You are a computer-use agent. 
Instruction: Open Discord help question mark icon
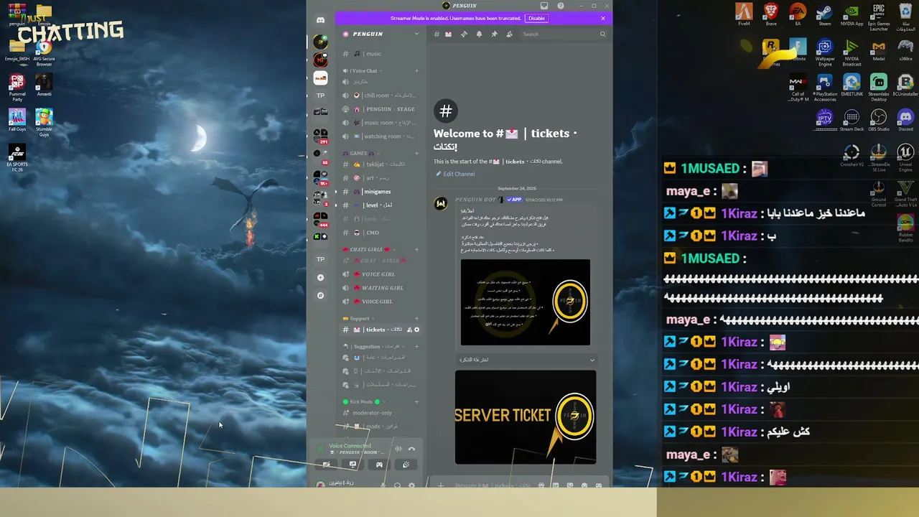[x=561, y=6]
